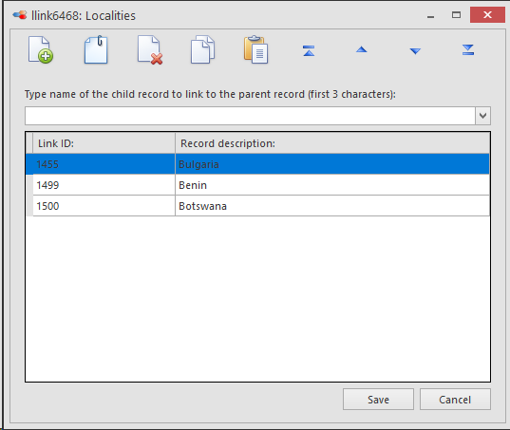The height and width of the screenshot is (430, 510).
Task: Click into the child record name field
Action: click(250, 116)
